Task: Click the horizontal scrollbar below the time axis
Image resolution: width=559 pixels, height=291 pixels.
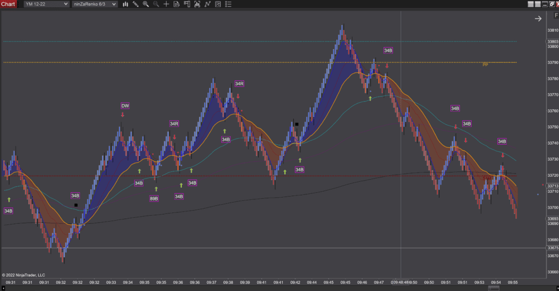Action: click(273, 287)
